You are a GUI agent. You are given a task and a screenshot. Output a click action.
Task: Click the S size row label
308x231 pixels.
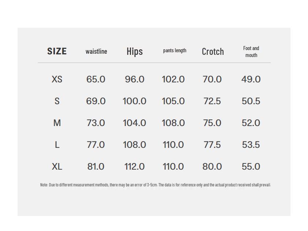57,101
